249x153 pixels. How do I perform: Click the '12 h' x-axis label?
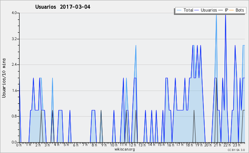pyautogui.click(x=133, y=145)
